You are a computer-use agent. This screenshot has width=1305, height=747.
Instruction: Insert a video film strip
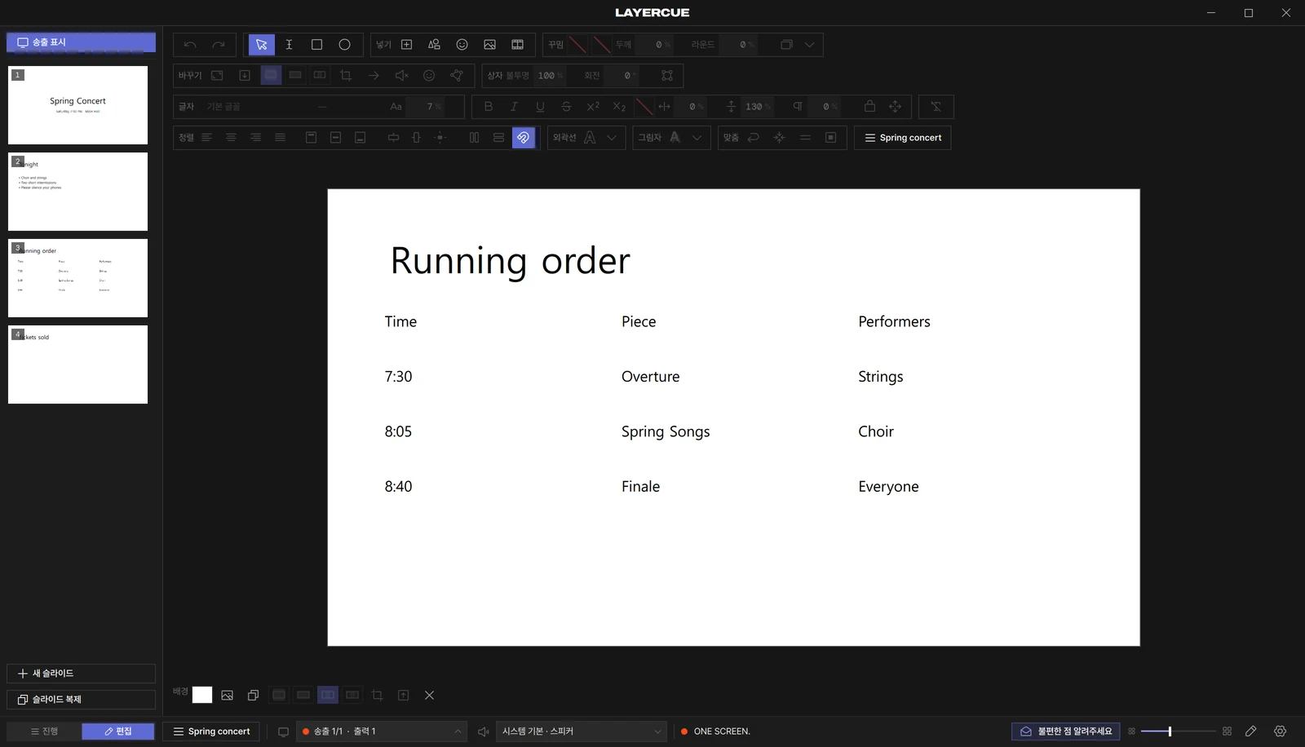517,45
